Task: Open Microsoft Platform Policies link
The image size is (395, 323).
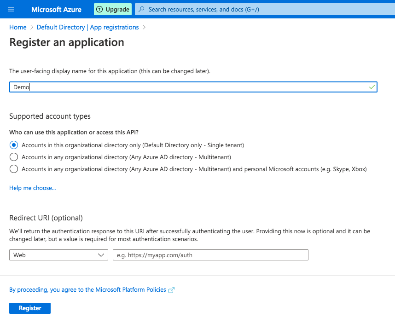Action: coord(87,290)
